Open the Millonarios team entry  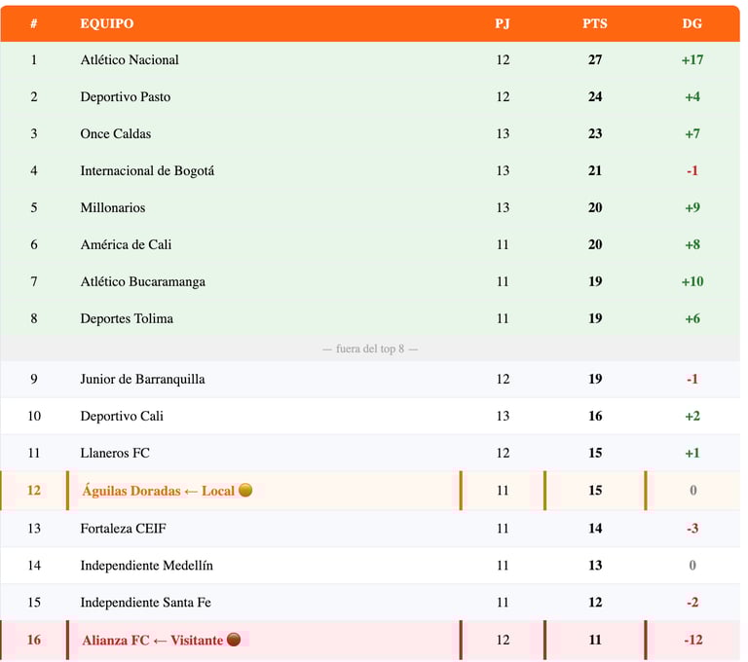point(113,207)
